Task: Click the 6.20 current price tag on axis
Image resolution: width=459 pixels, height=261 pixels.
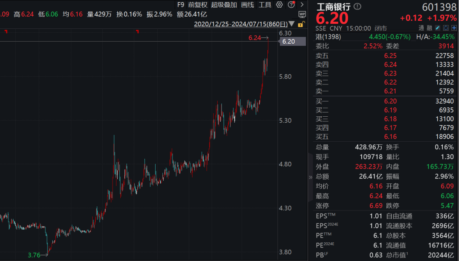Action: point(292,42)
